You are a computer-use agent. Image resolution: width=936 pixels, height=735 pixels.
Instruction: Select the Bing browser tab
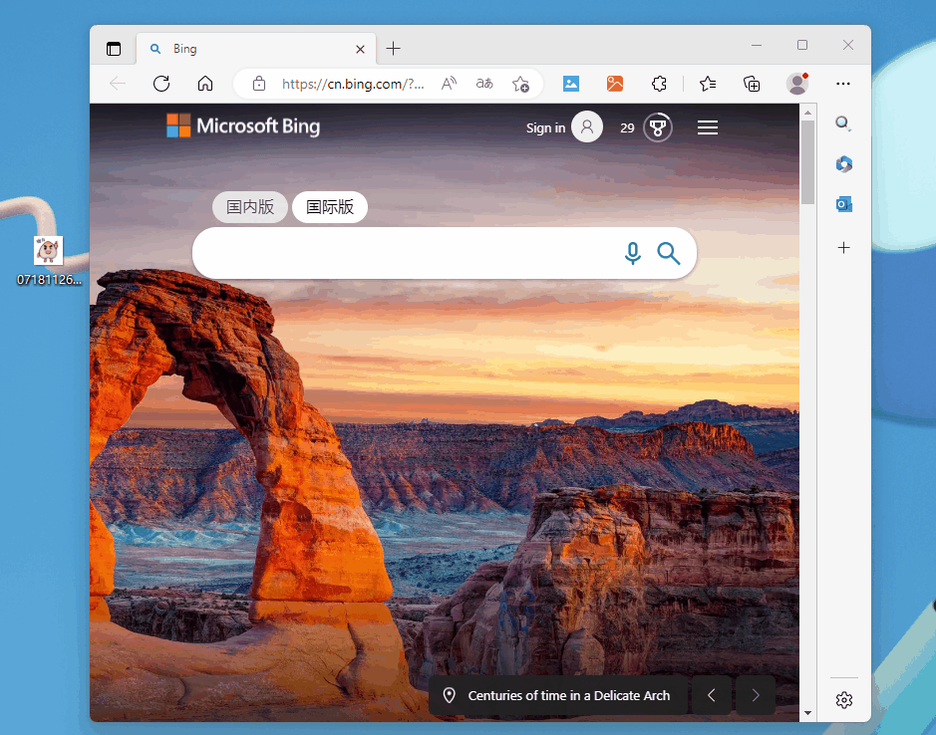(x=247, y=48)
